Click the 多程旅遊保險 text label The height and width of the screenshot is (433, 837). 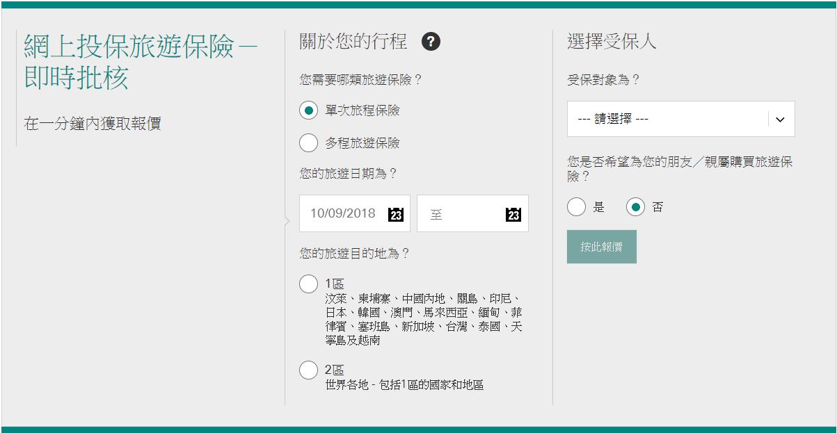tap(362, 143)
